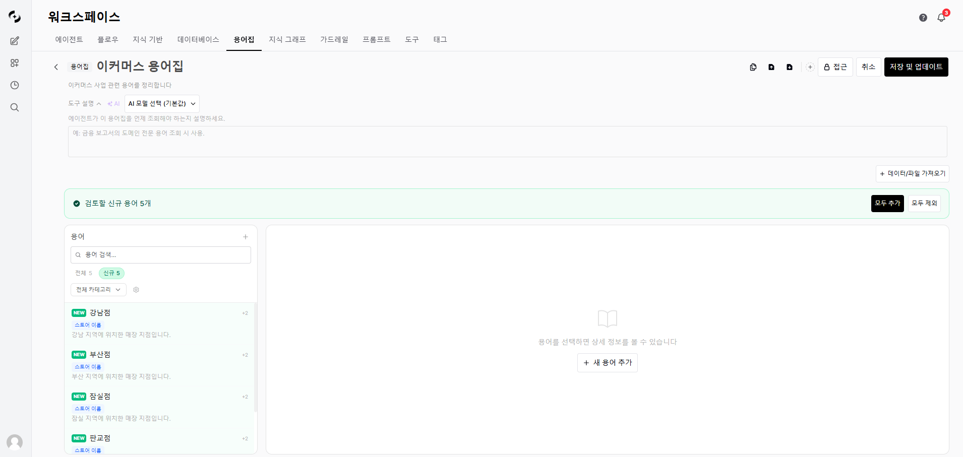
Task: Open the notifications bell
Action: (941, 18)
